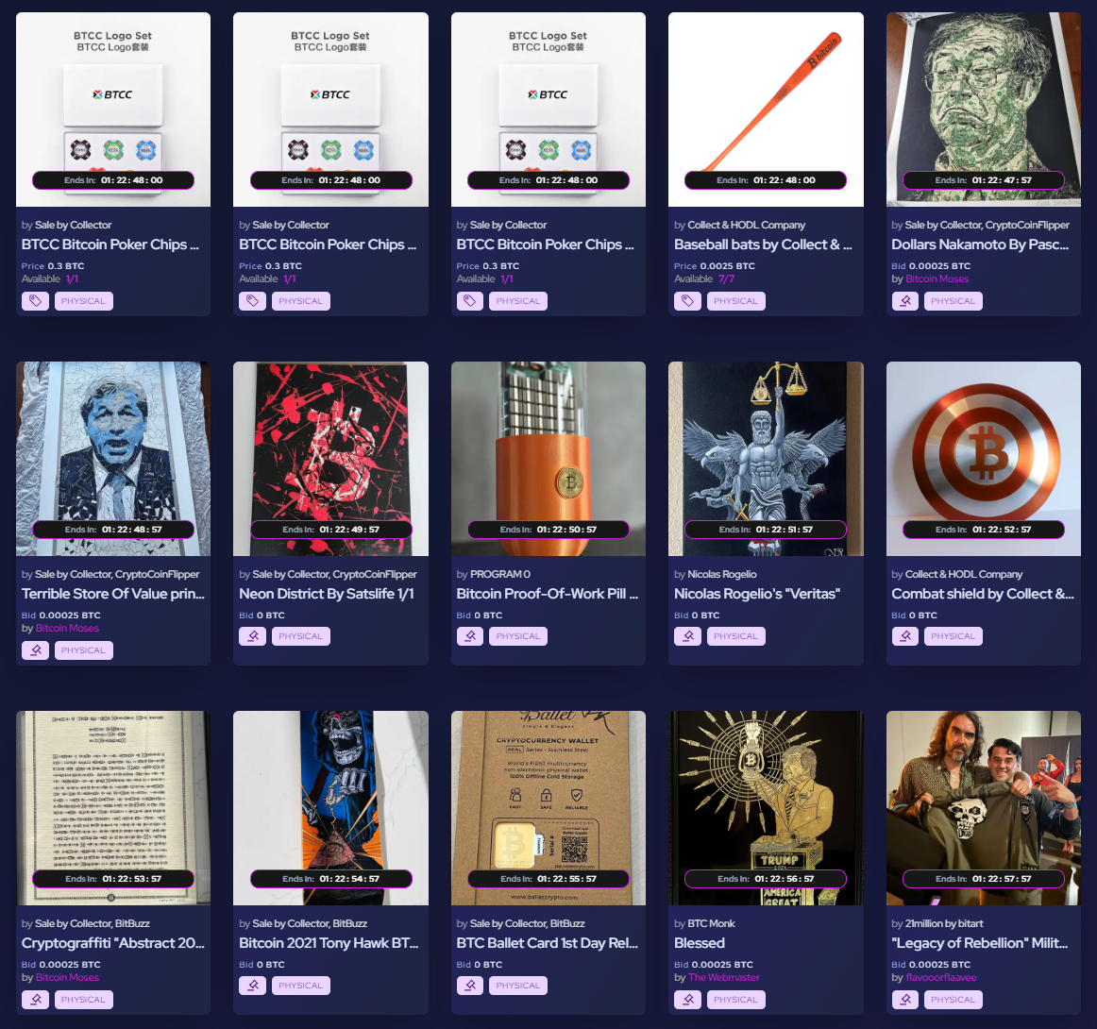Open Bitcoin Moses bidder link on Dollars Nakamoto
This screenshot has height=1029, width=1097.
[x=937, y=278]
